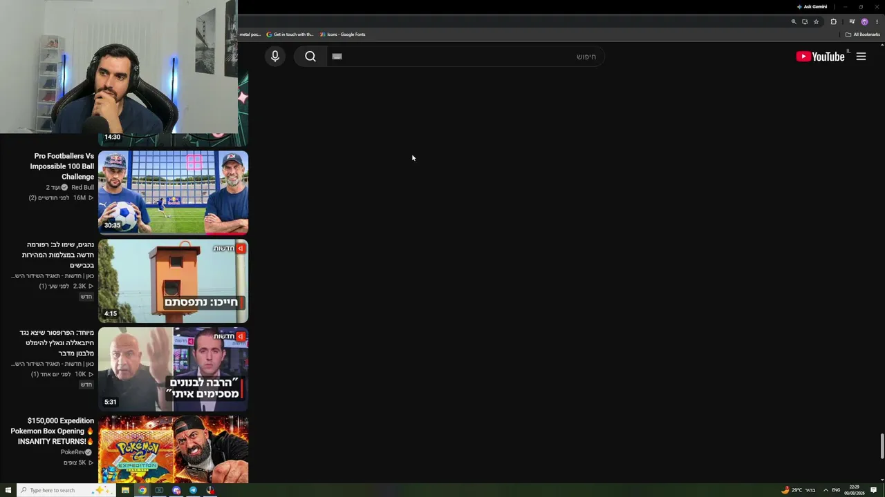
Task: Open the Chrome profile avatar
Action: [x=864, y=22]
